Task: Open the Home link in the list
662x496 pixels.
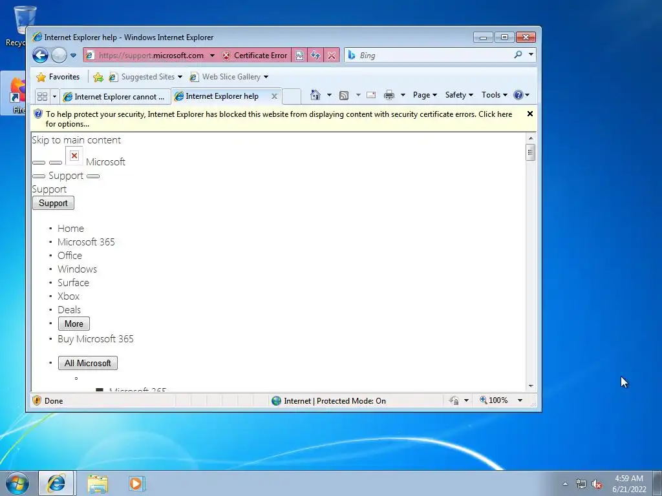Action: click(70, 228)
